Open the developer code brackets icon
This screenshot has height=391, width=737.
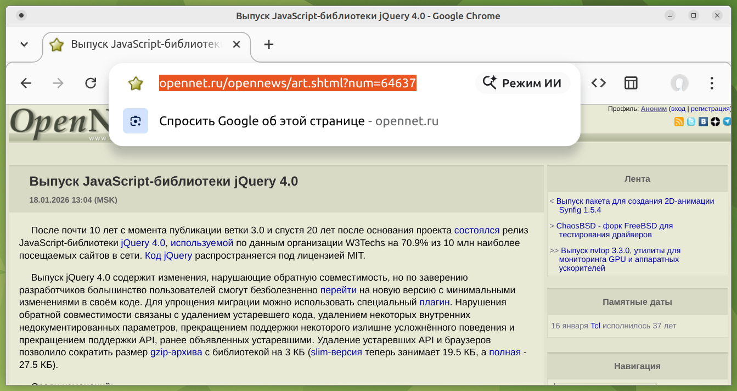click(x=599, y=83)
